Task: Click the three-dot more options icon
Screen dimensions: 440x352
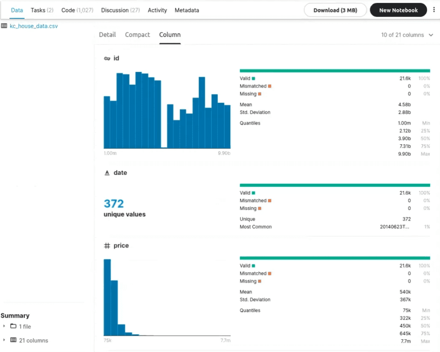Action: (x=434, y=10)
